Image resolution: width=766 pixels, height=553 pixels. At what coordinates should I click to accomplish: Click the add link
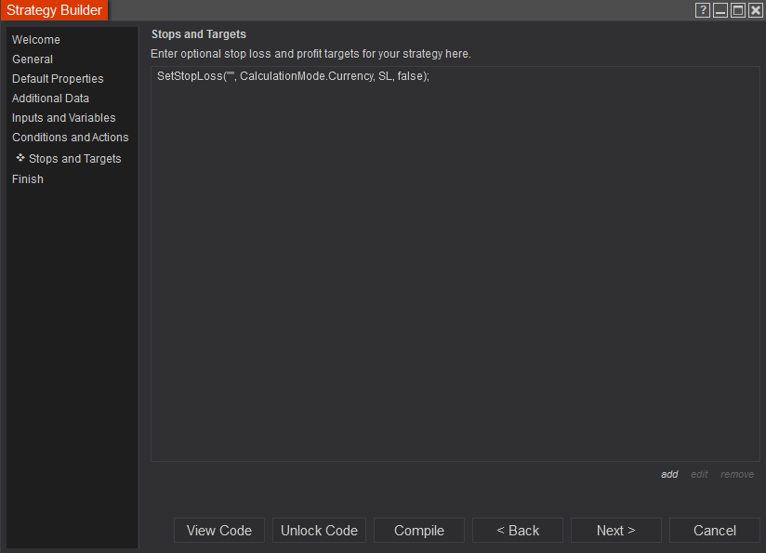click(669, 474)
